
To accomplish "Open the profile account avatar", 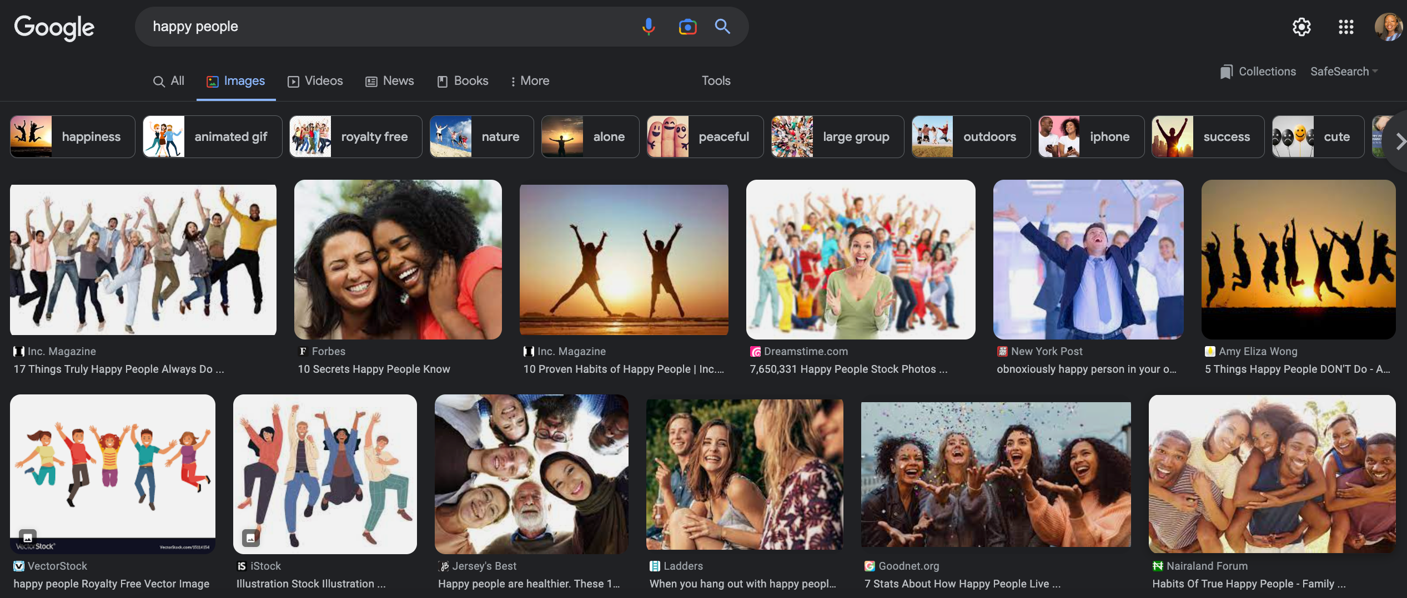I will pos(1389,27).
